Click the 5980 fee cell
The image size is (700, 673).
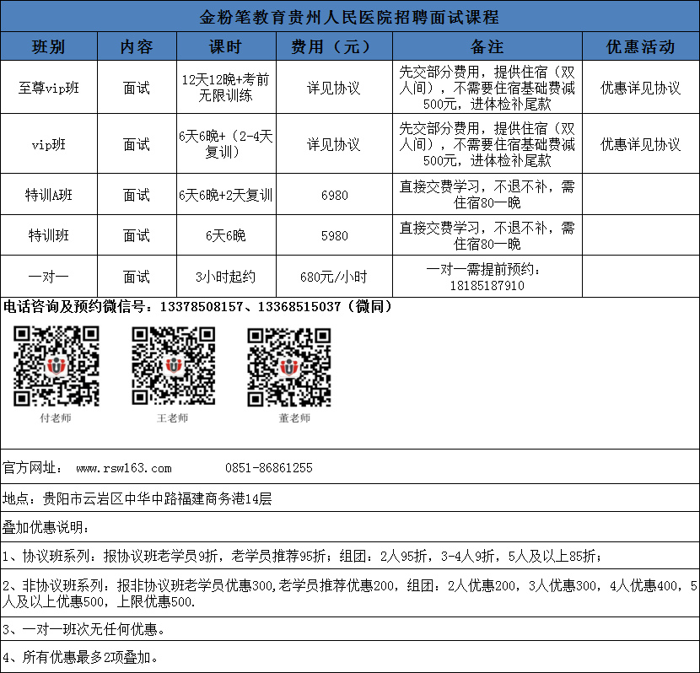[334, 236]
